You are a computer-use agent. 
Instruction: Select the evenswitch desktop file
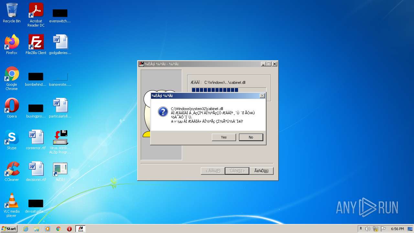pos(60,15)
